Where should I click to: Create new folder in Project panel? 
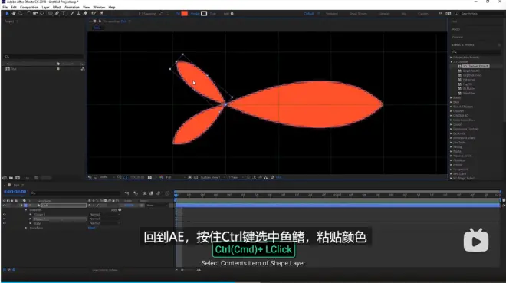coord(11,178)
